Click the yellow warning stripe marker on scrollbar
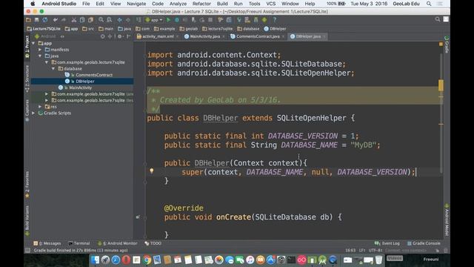474x267 pixels. coord(441,86)
